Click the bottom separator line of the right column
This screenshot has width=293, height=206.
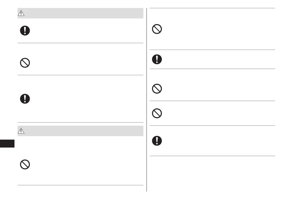click(212, 156)
